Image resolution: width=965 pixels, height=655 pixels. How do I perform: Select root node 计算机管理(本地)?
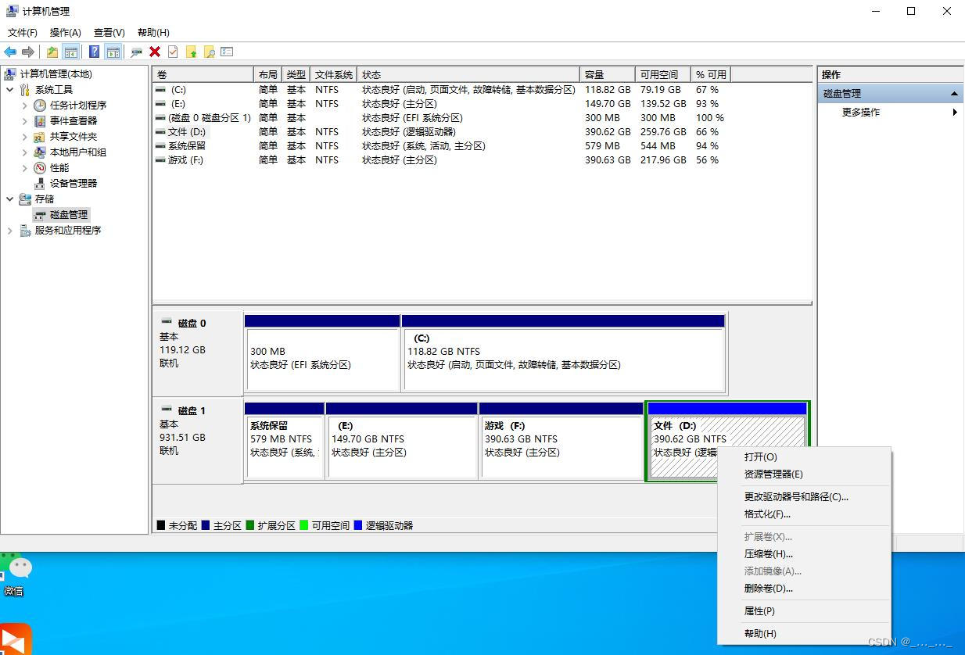[x=56, y=74]
